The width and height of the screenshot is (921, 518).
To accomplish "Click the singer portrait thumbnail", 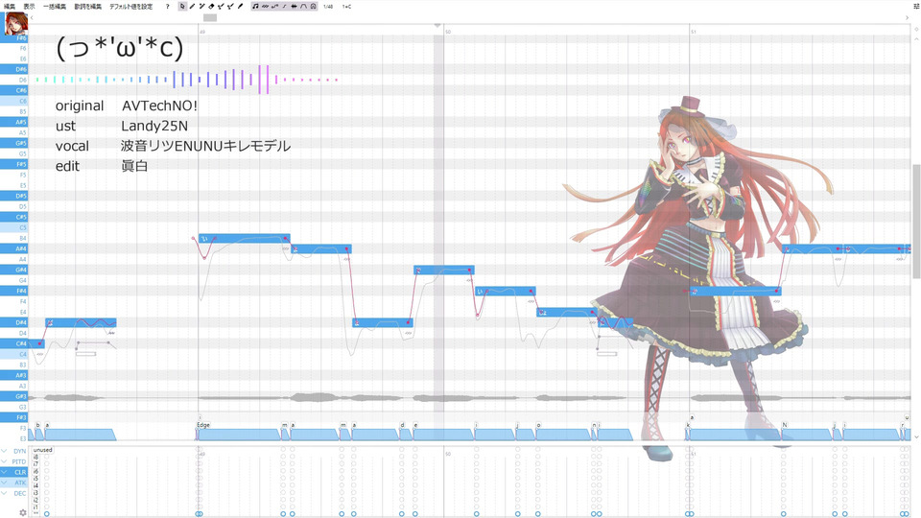I will (x=16, y=24).
